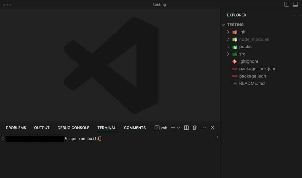
Task: Click the README.md markdown icon
Action: 234,83
